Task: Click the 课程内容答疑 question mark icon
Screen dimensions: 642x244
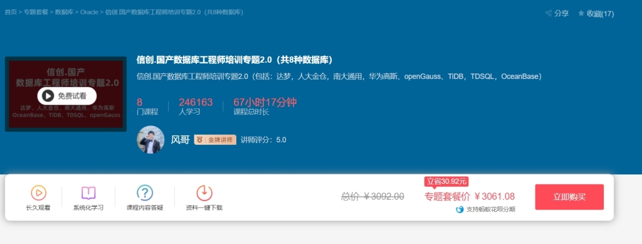Action: [145, 193]
